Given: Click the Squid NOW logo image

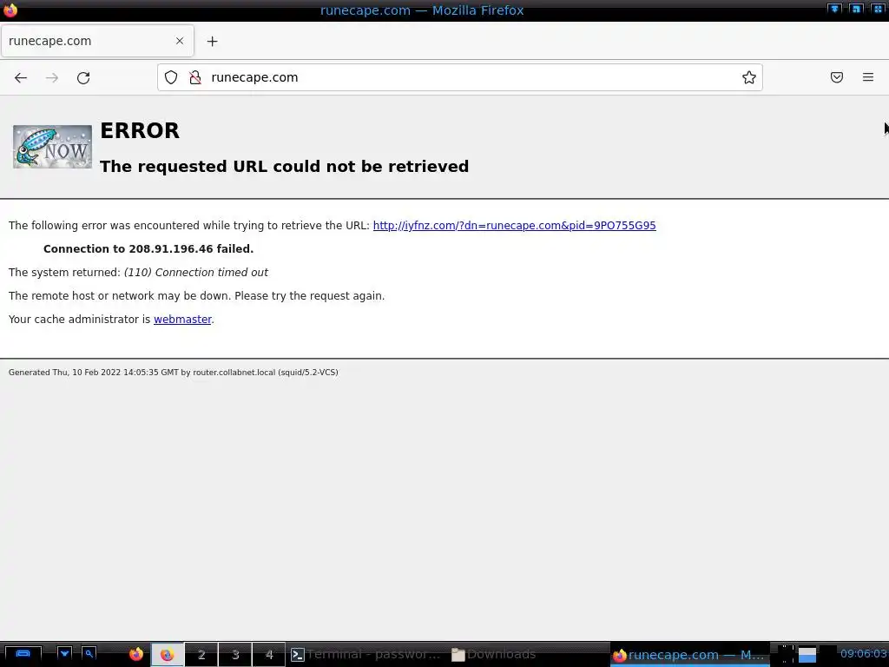Looking at the screenshot, I should [52, 147].
